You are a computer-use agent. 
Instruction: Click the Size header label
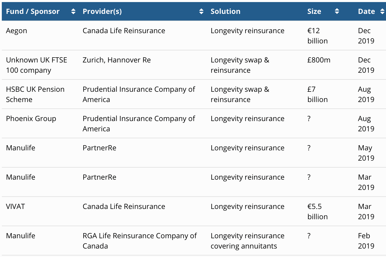(x=314, y=11)
